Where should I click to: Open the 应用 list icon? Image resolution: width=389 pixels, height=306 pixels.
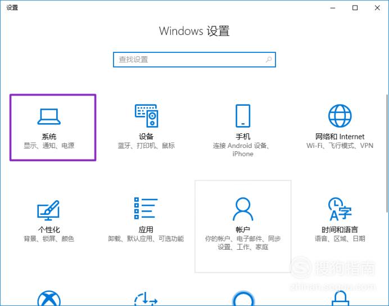point(146,209)
